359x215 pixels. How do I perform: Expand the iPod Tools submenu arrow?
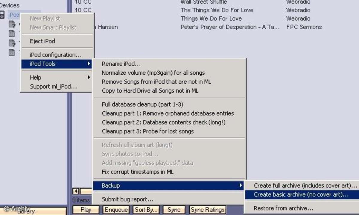click(88, 64)
